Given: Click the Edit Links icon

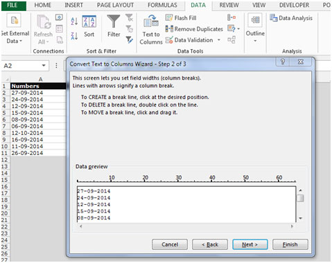Looking at the screenshot, I should coord(60,40).
